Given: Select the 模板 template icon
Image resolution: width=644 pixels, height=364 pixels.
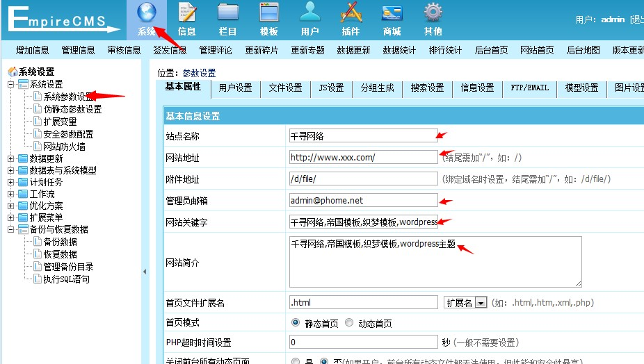Looking at the screenshot, I should pos(269,14).
